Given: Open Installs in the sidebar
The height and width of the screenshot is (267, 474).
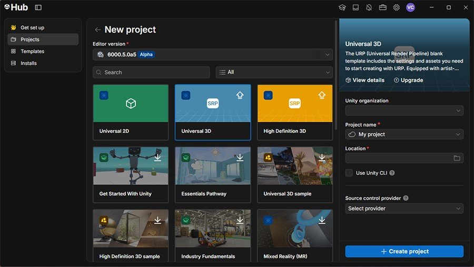Looking at the screenshot, I should tap(43, 63).
